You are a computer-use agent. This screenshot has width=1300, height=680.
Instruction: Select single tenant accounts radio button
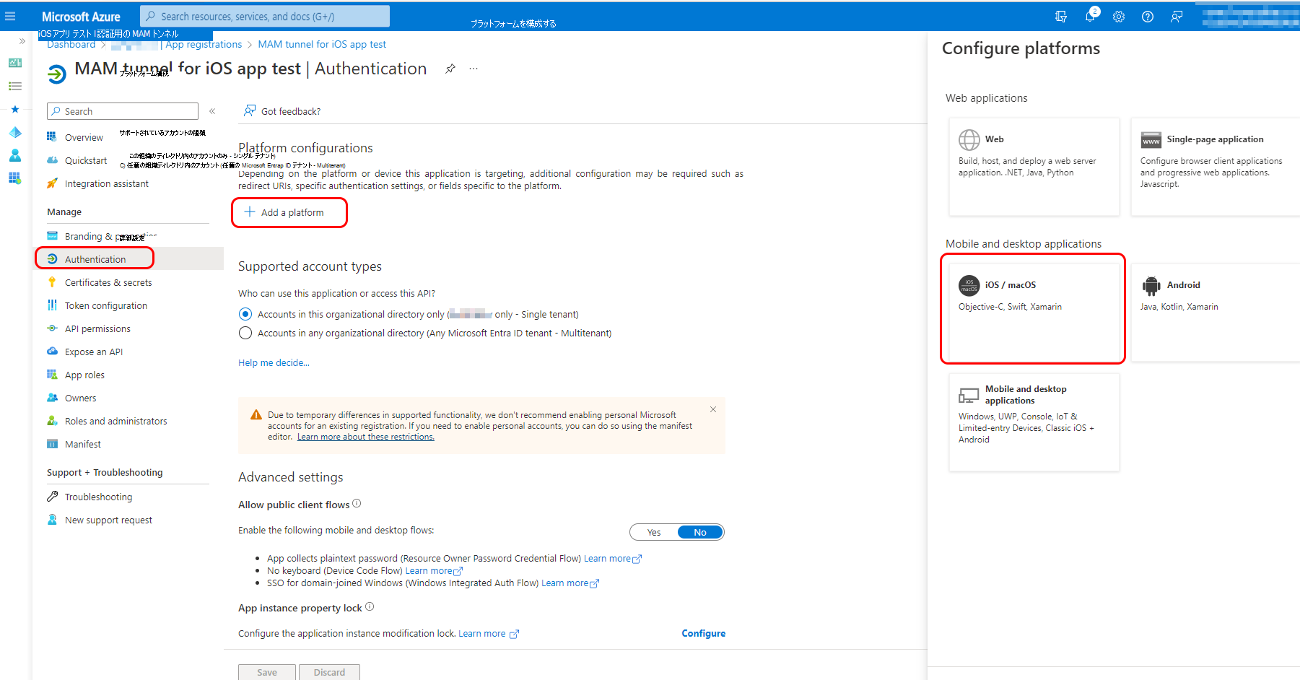pyautogui.click(x=245, y=314)
